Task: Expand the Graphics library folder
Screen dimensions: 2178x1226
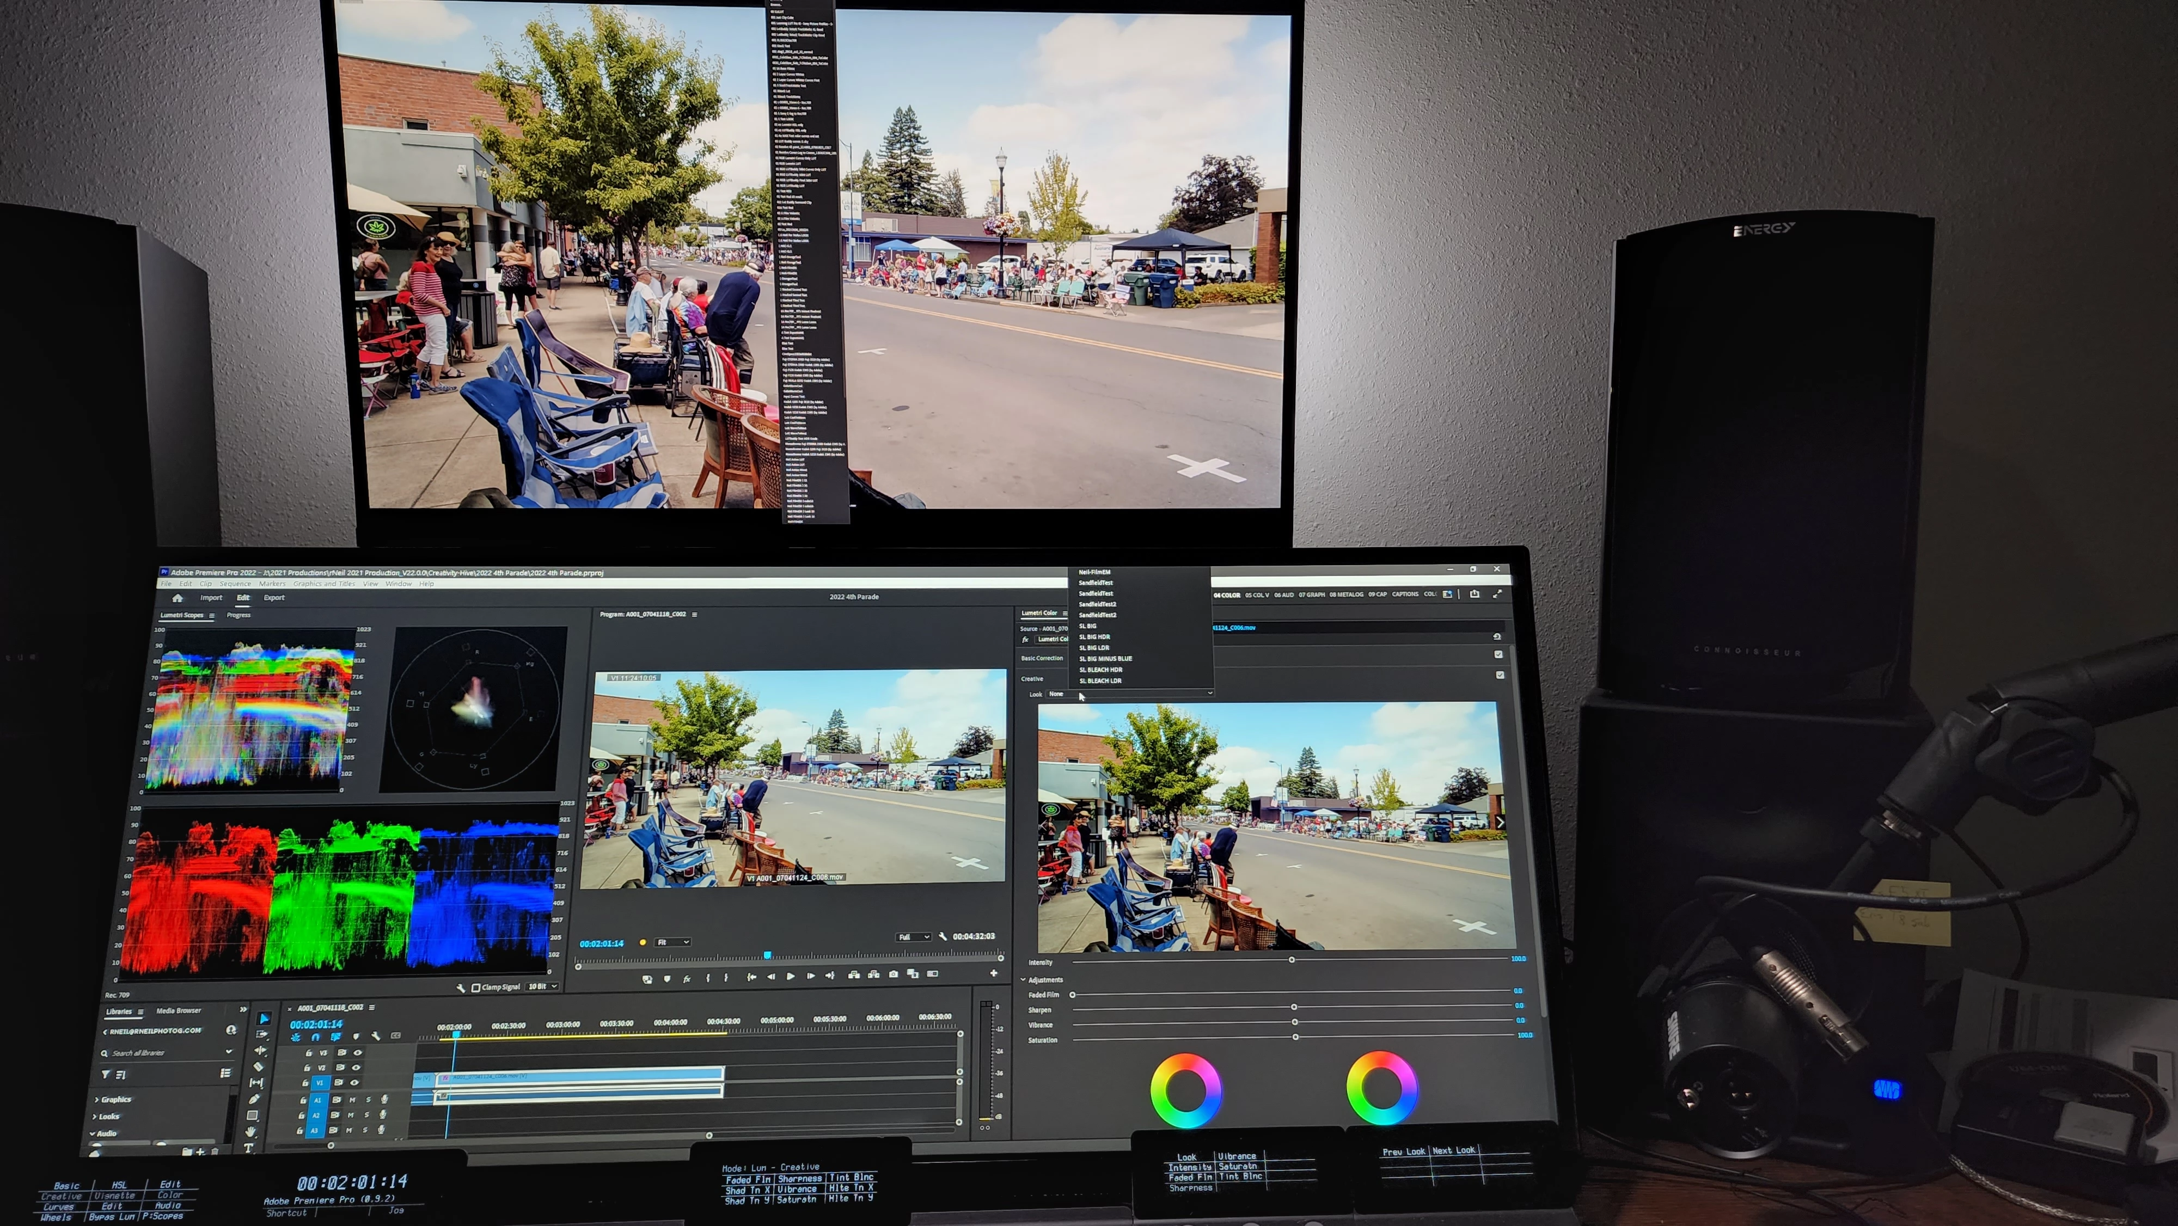Action: point(96,1100)
